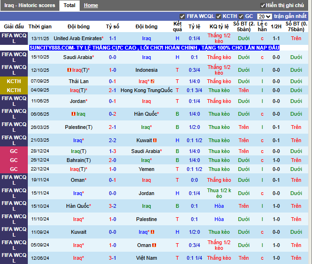Click the KCTH league label on 07/09/25
Screen dimensions: 312x264
click(x=14, y=81)
